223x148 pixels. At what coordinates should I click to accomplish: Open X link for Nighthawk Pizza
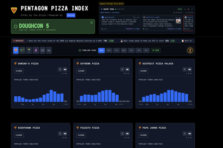[60, 134]
